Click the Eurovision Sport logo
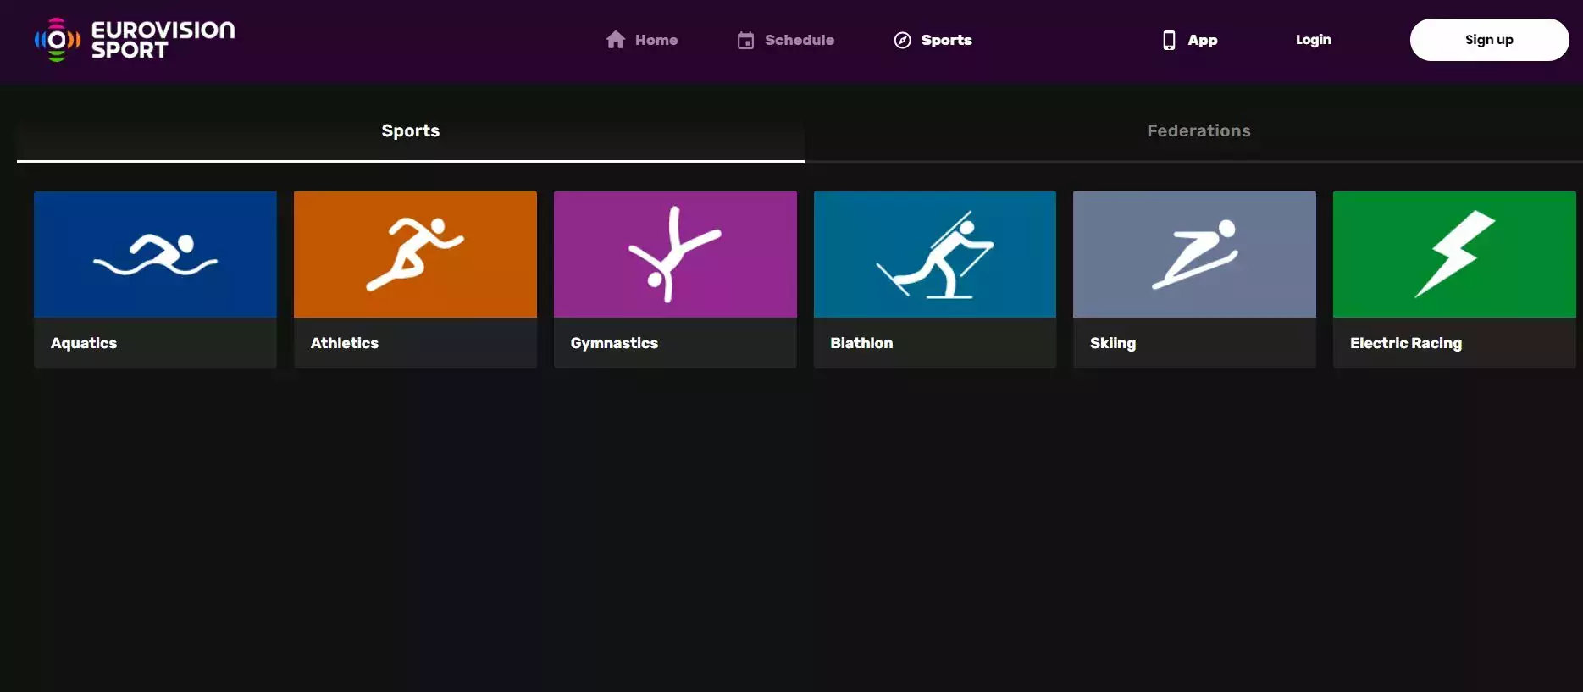This screenshot has height=692, width=1583. pos(135,40)
